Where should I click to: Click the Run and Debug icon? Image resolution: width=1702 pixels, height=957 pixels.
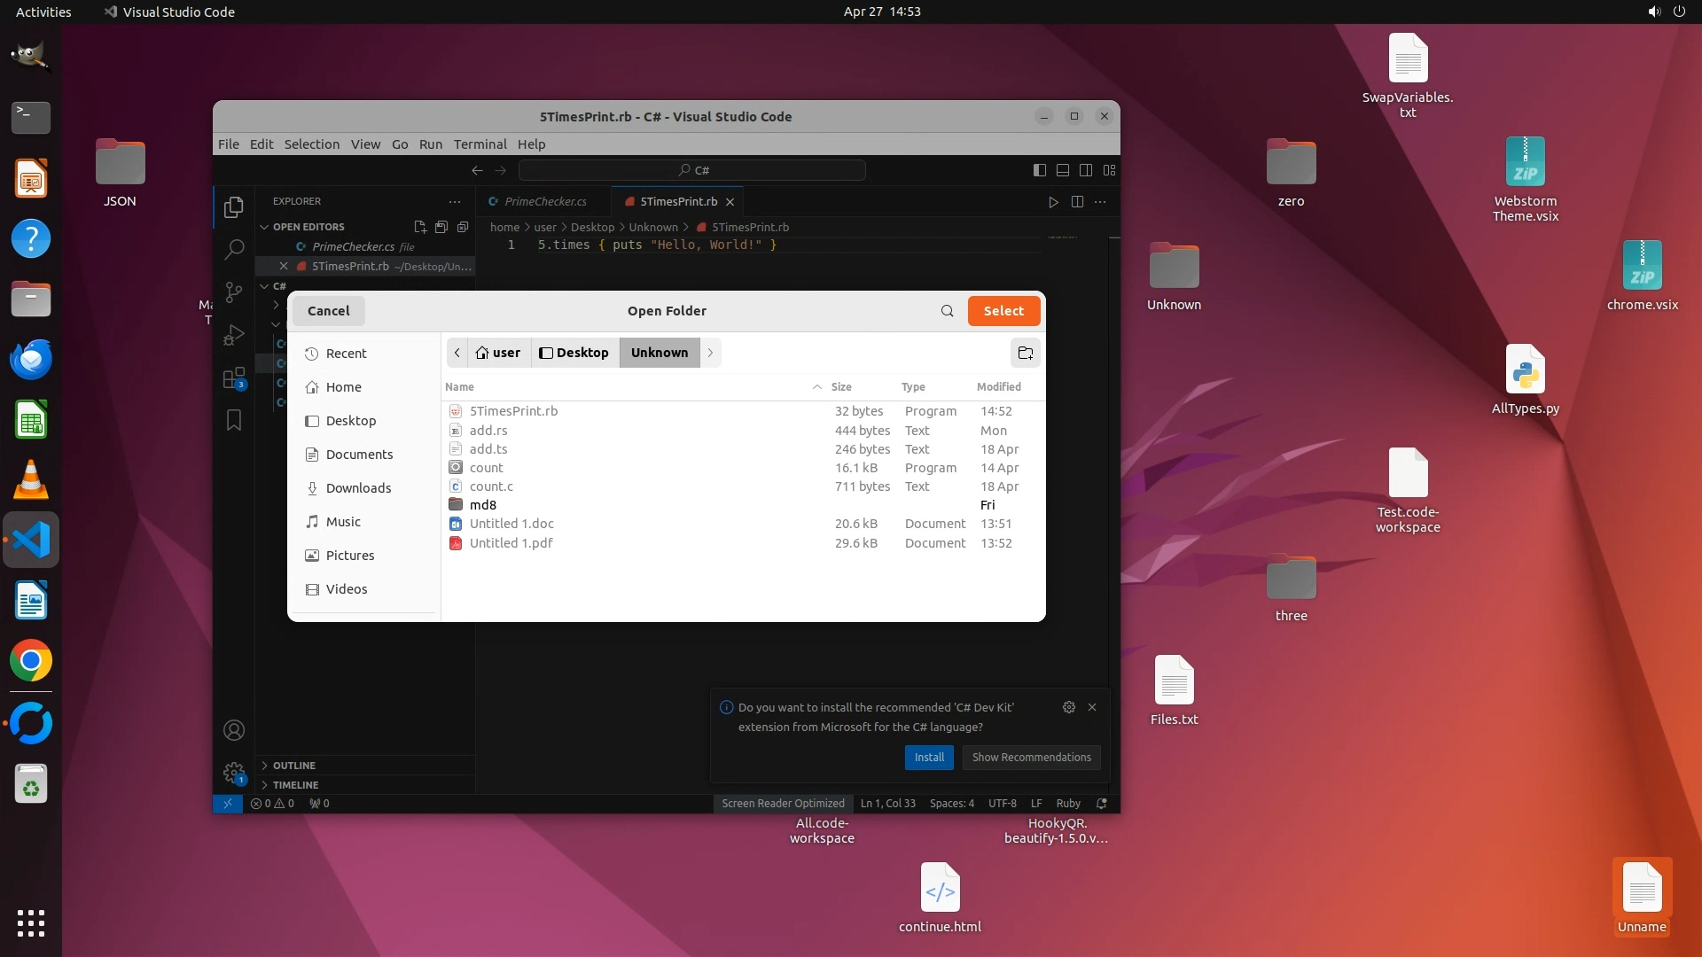coord(234,335)
